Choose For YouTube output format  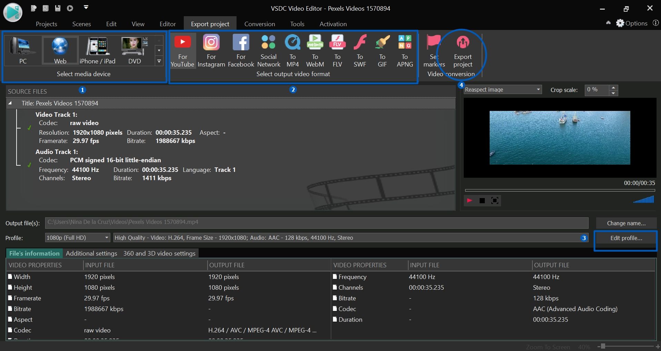[x=182, y=51]
